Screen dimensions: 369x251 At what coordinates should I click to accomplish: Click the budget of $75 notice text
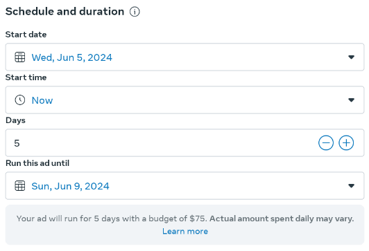click(x=185, y=219)
